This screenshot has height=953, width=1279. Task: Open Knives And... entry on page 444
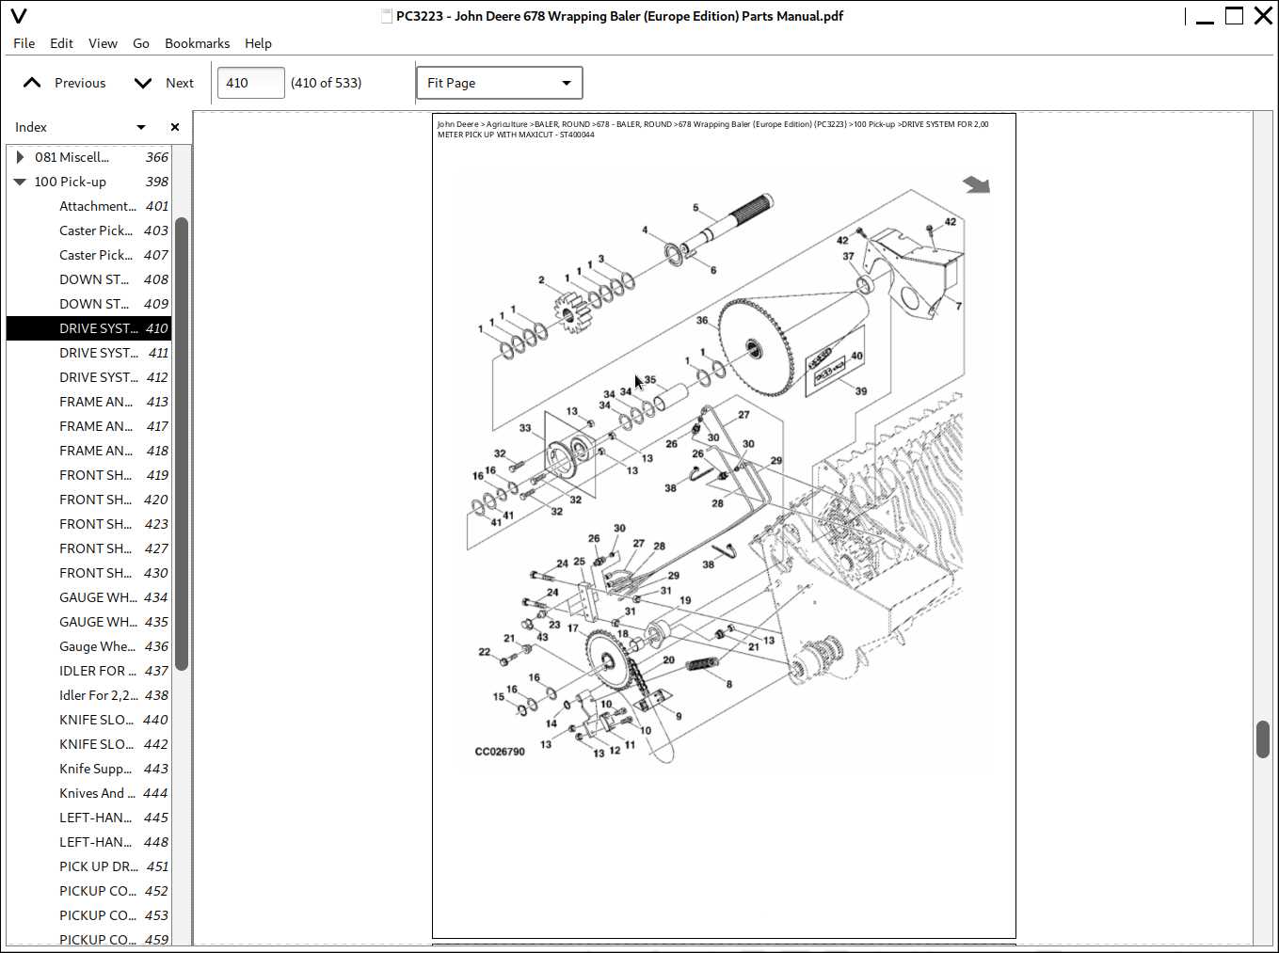click(89, 793)
